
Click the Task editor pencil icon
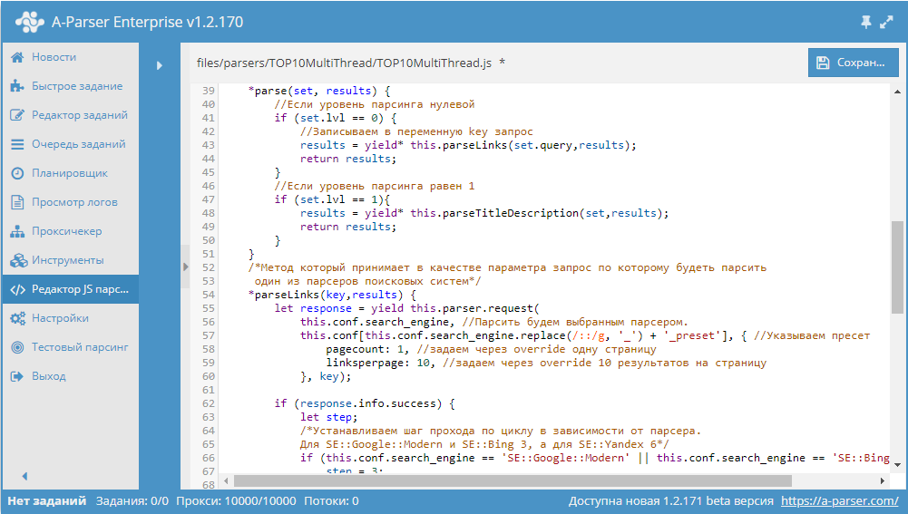(x=16, y=115)
